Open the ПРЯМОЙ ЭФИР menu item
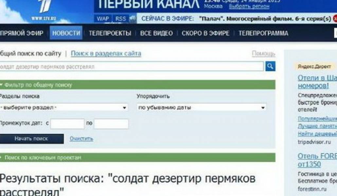This screenshot has height=196, width=337. (22, 33)
